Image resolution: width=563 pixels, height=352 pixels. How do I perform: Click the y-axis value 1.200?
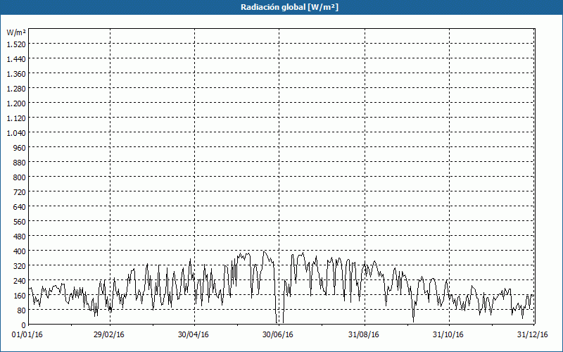[16, 103]
